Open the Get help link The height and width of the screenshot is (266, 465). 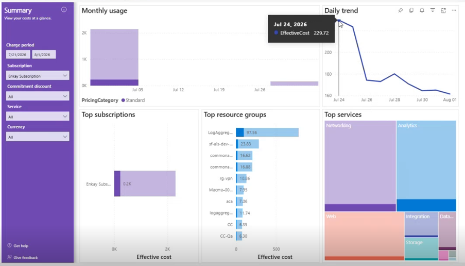coord(21,246)
